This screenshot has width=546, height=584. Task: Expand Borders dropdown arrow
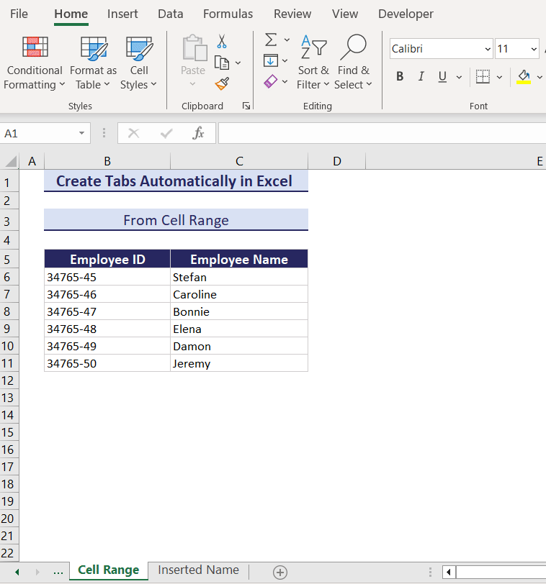[x=499, y=77]
